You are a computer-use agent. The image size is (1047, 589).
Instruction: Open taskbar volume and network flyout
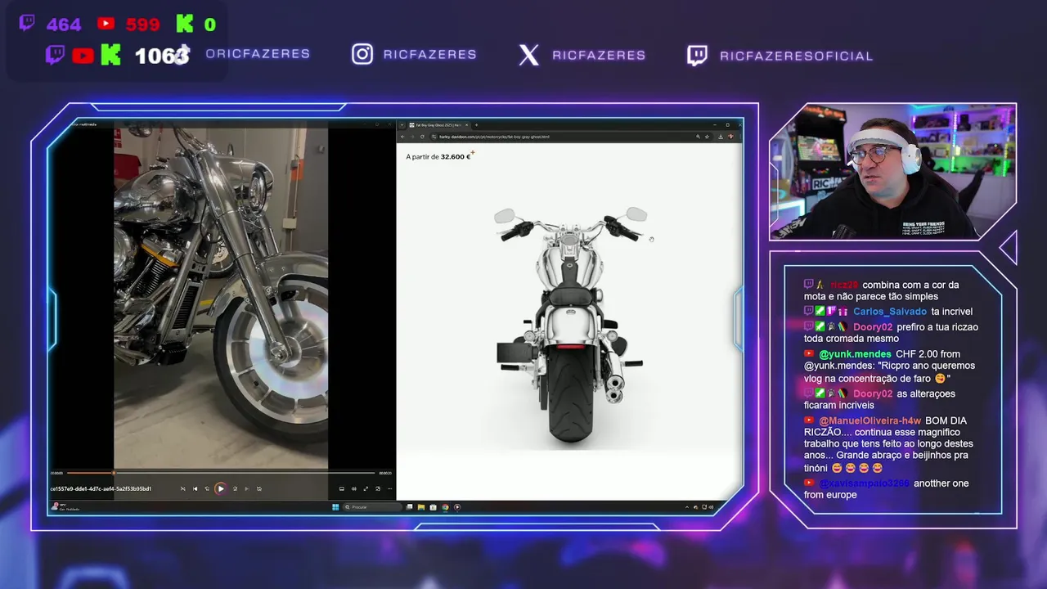[x=708, y=507]
